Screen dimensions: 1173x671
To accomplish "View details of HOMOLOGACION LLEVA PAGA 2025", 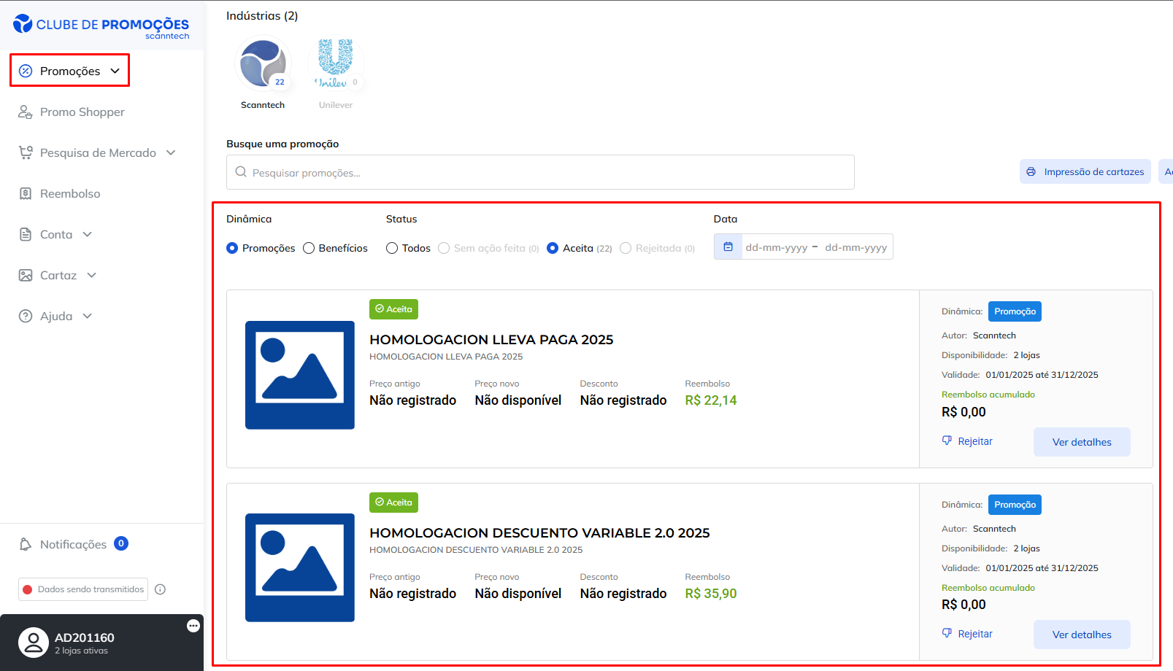I will (1081, 442).
